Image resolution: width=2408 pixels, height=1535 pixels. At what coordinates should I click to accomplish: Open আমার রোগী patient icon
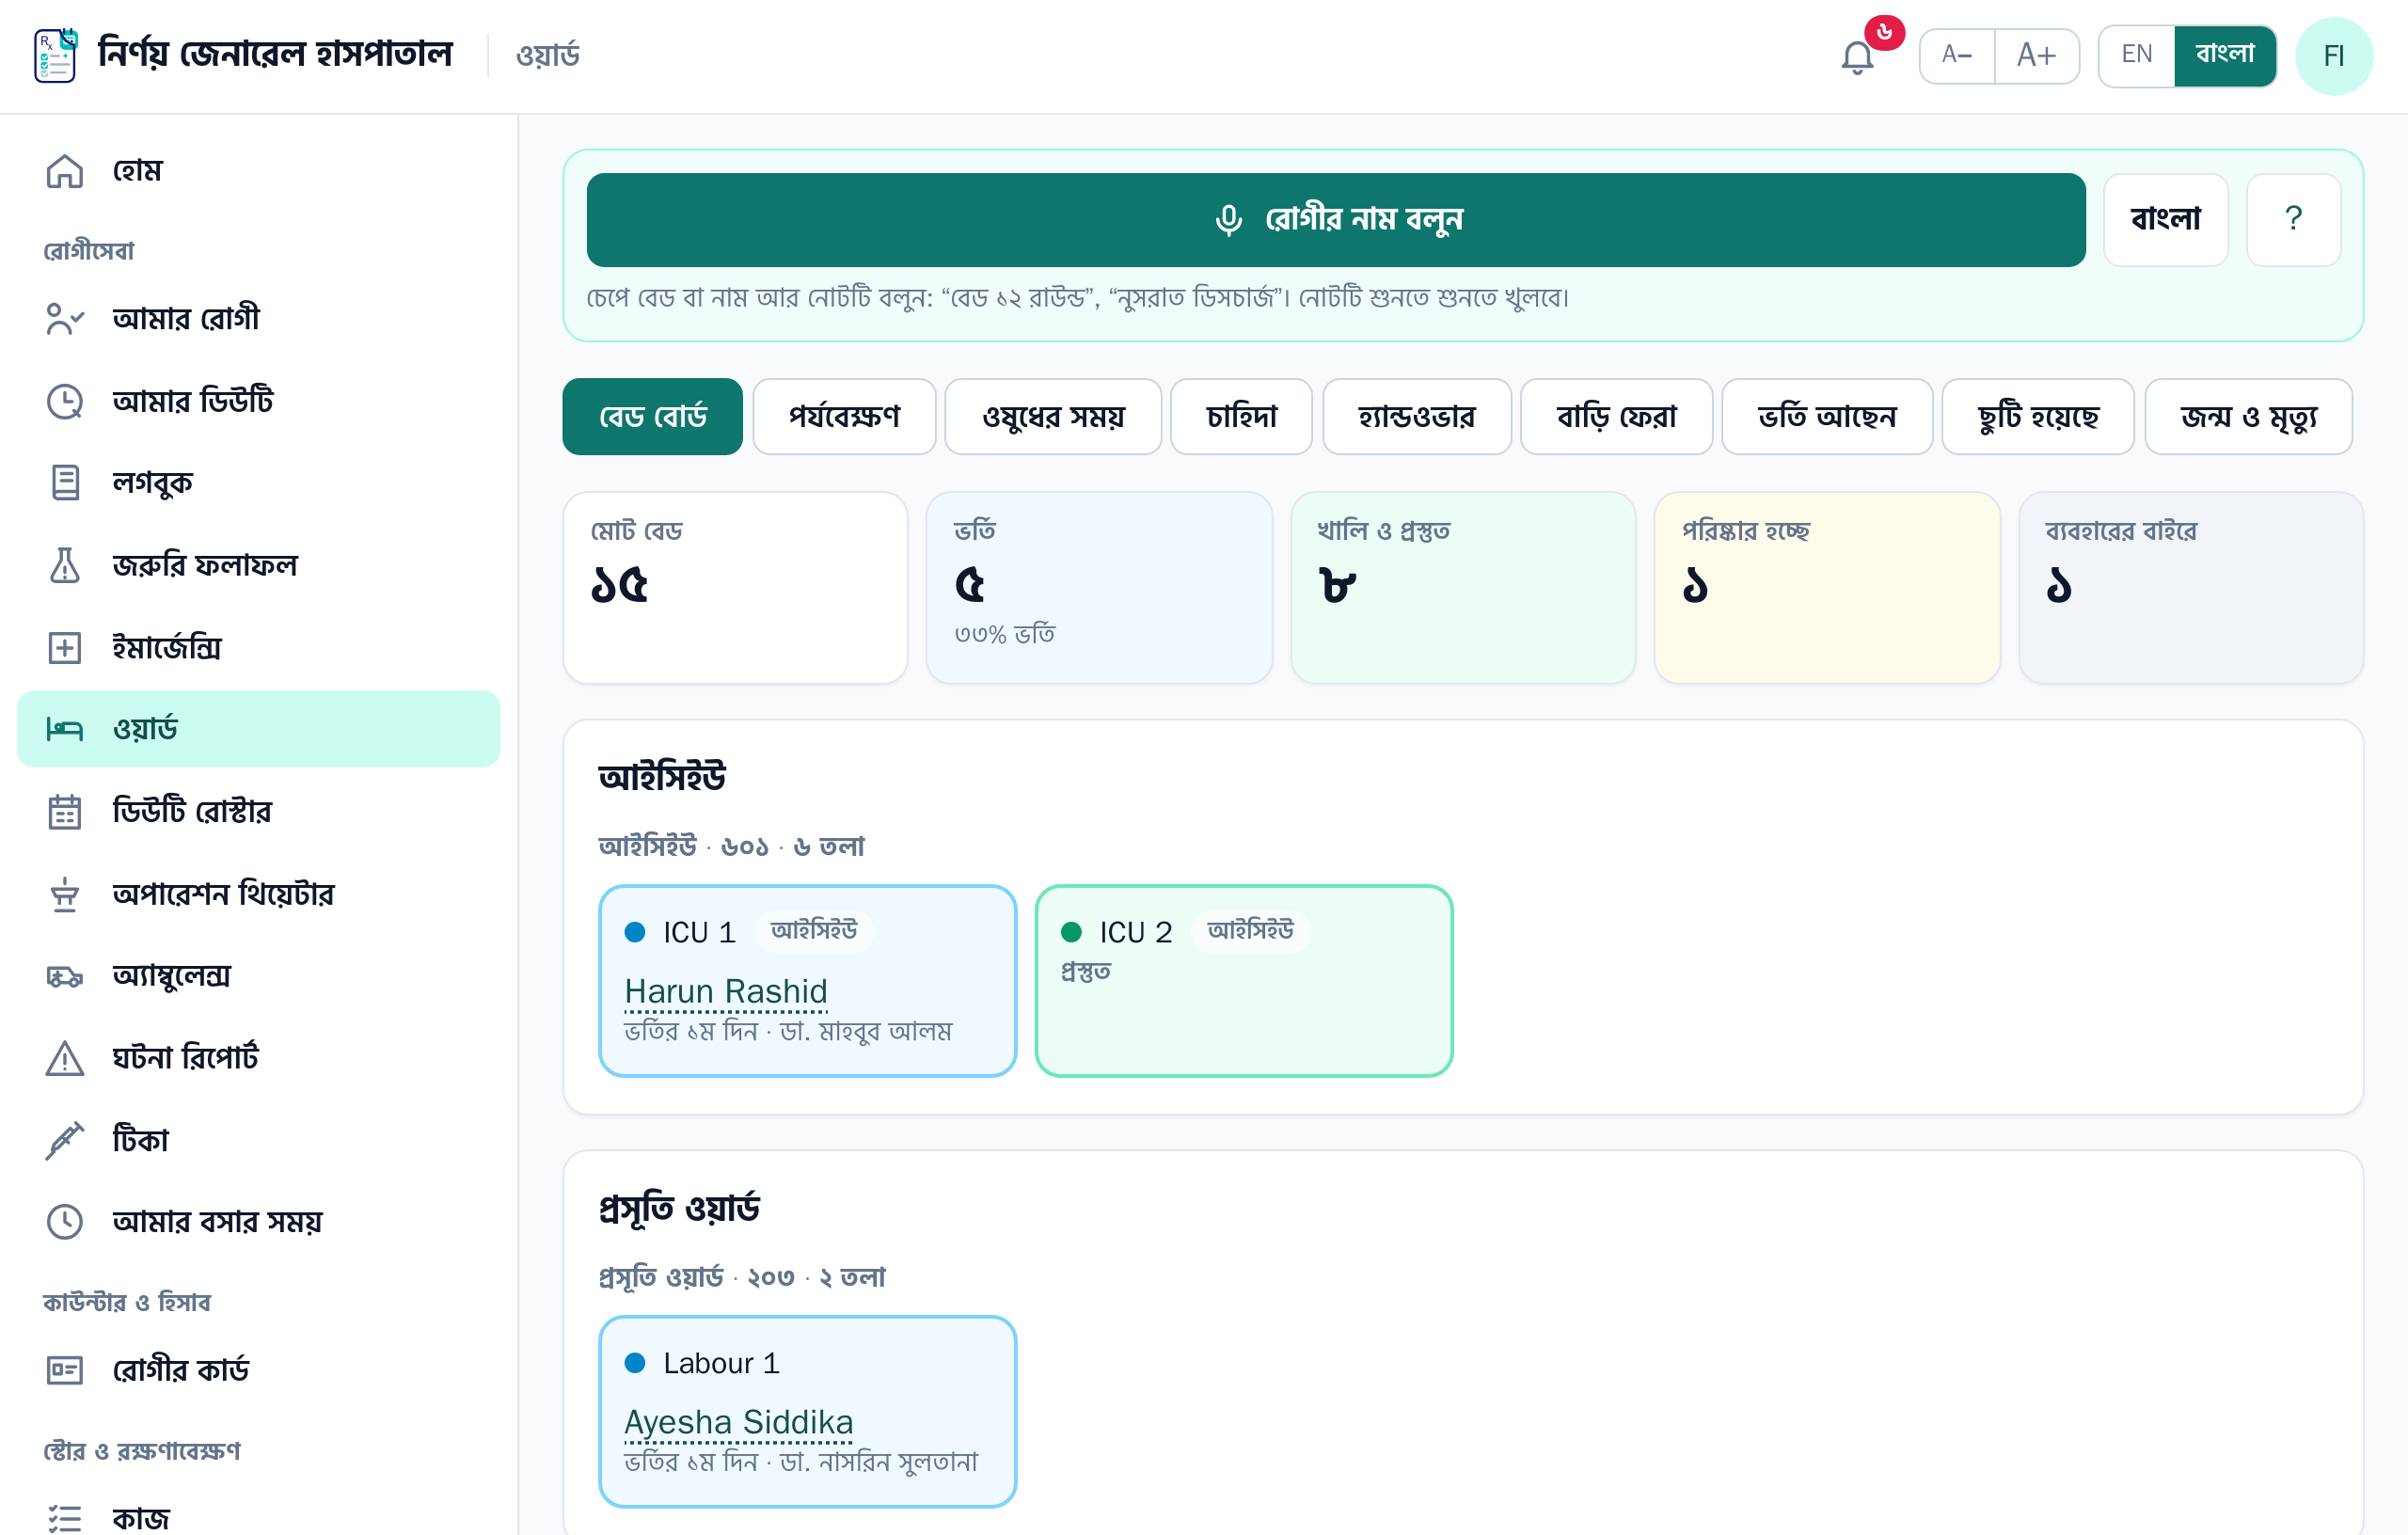pyautogui.click(x=65, y=319)
